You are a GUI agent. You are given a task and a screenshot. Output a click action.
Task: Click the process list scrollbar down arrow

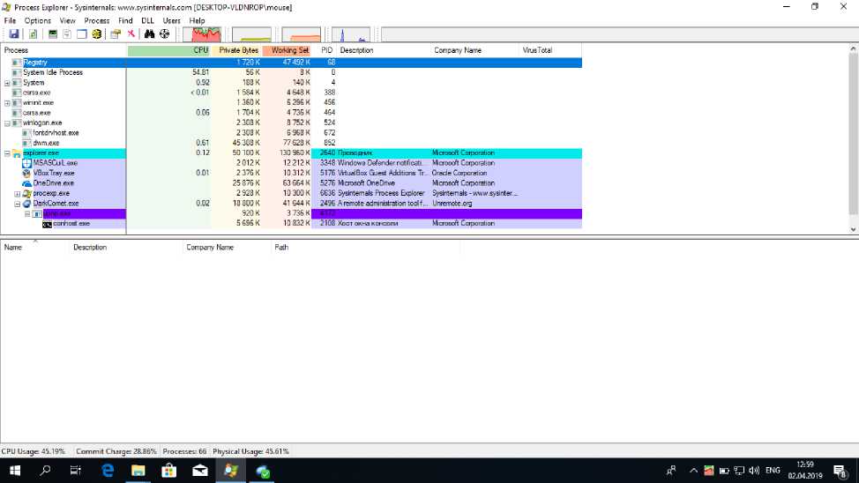(853, 229)
